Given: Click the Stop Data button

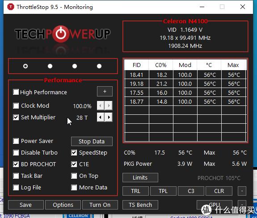Looking at the screenshot, I should click(92, 141).
